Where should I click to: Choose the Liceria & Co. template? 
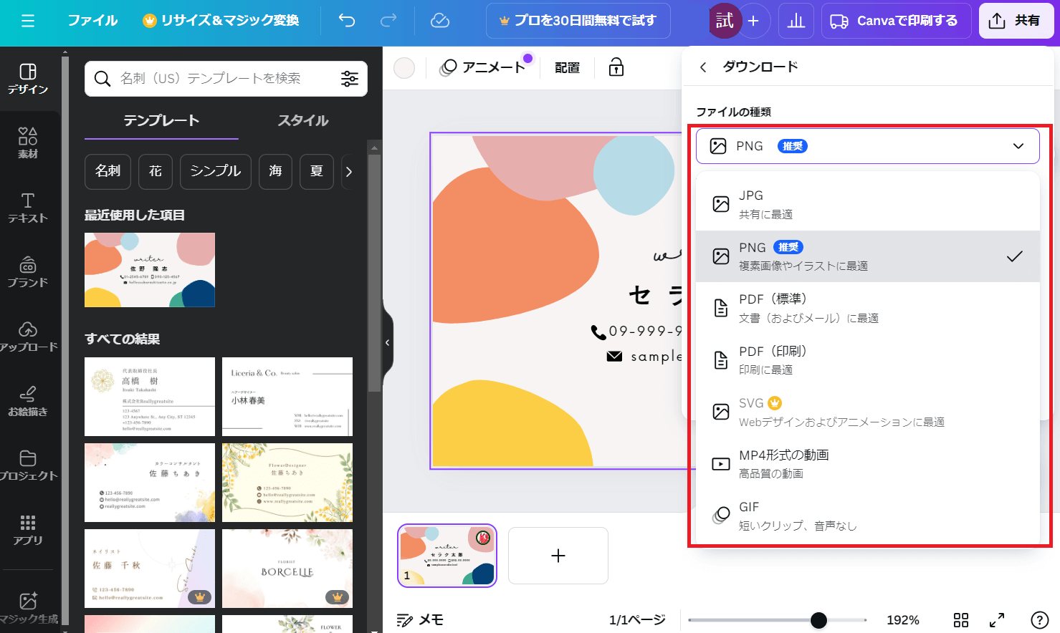287,397
